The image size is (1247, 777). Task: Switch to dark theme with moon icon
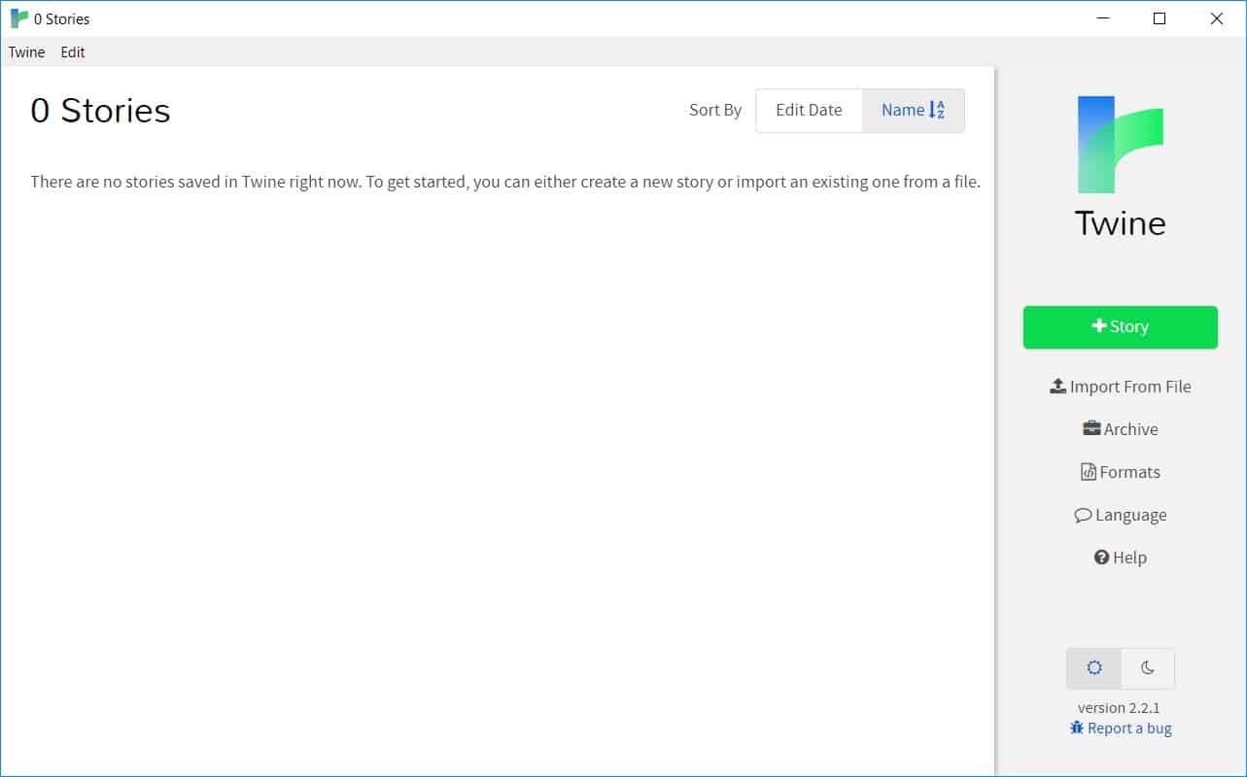point(1148,668)
